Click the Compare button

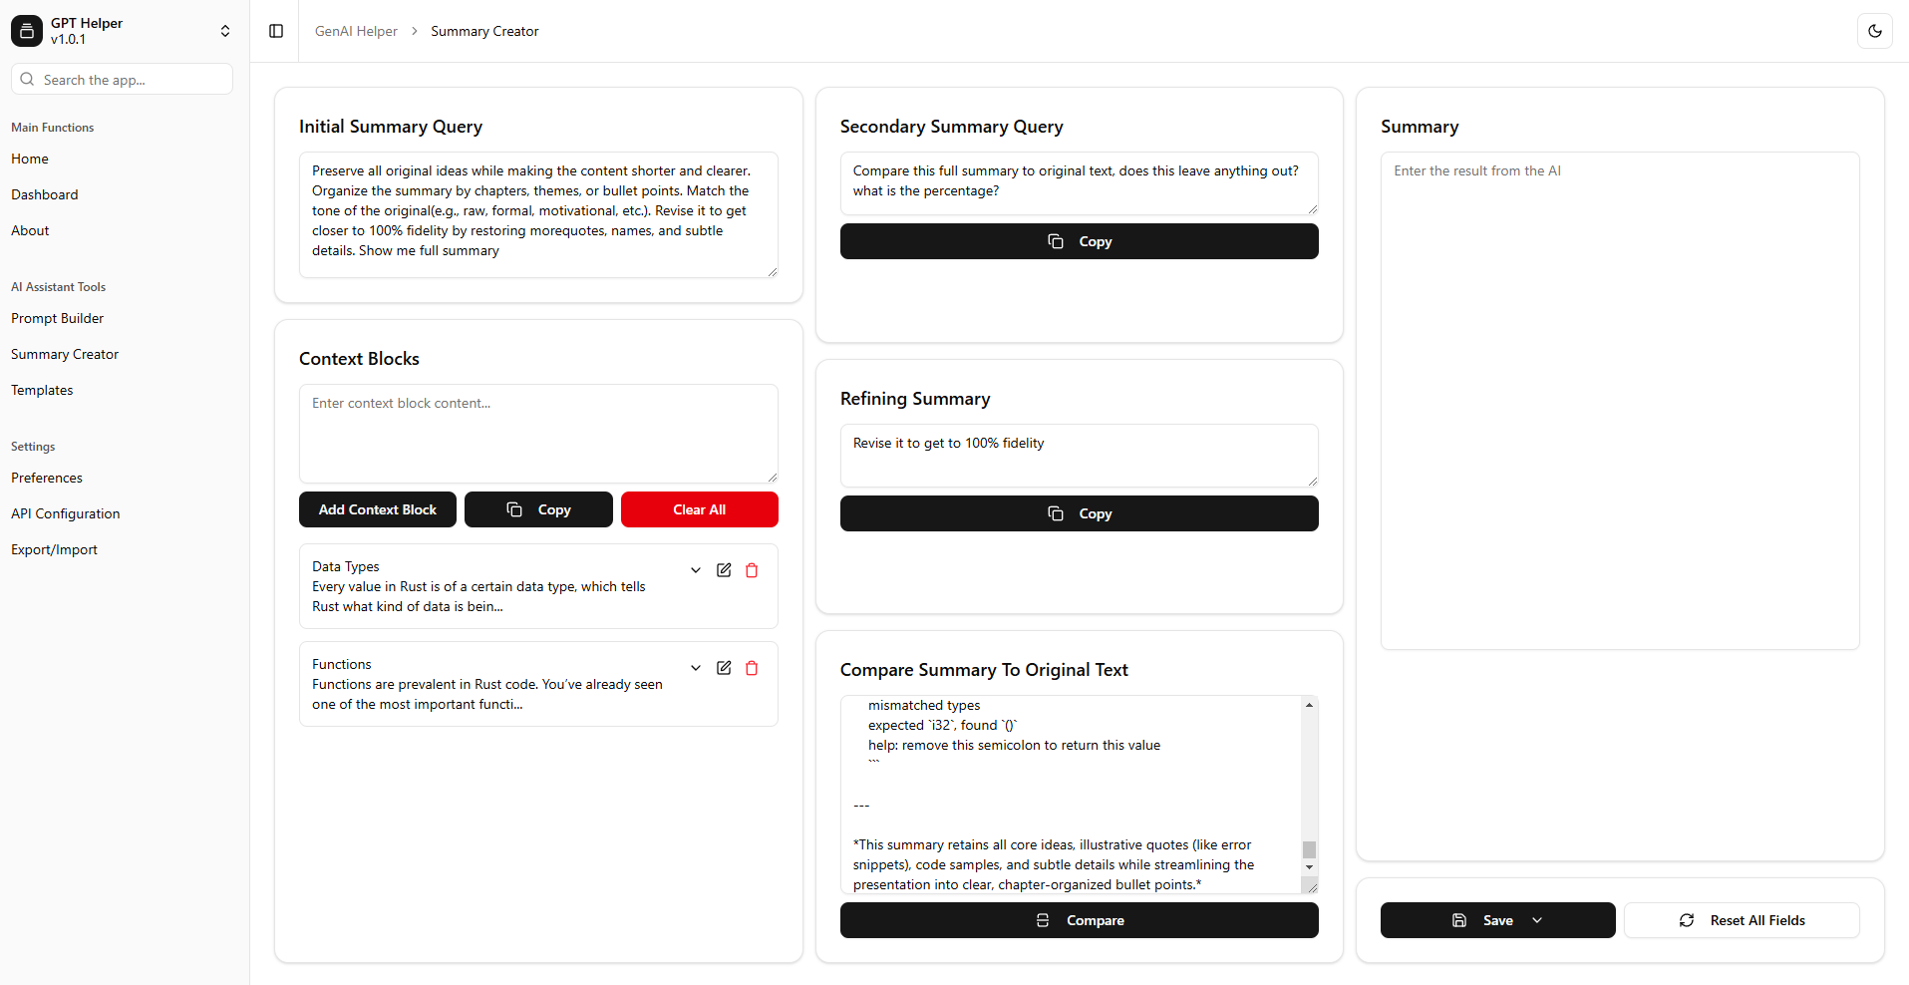(x=1080, y=920)
